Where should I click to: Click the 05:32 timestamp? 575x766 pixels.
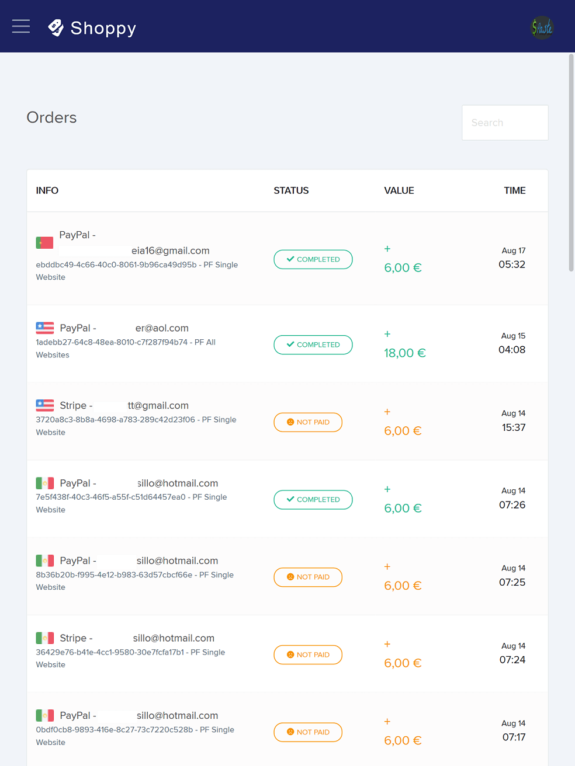pos(512,264)
